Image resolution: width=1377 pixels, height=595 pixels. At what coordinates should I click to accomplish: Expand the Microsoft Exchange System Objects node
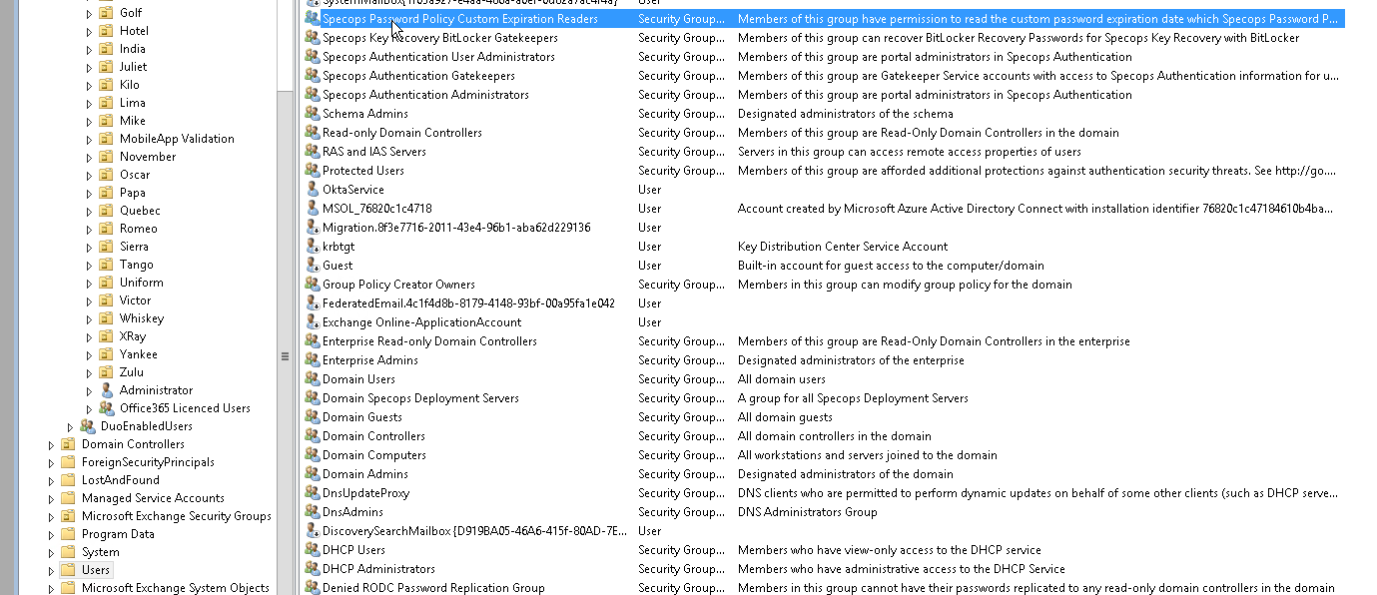click(x=51, y=589)
